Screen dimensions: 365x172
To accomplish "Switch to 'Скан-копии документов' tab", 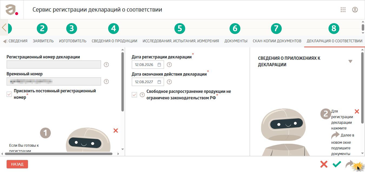I will point(277,41).
